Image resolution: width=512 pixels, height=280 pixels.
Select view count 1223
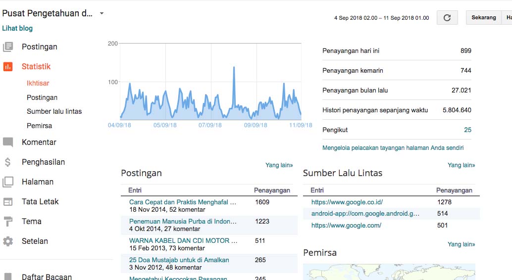click(262, 221)
